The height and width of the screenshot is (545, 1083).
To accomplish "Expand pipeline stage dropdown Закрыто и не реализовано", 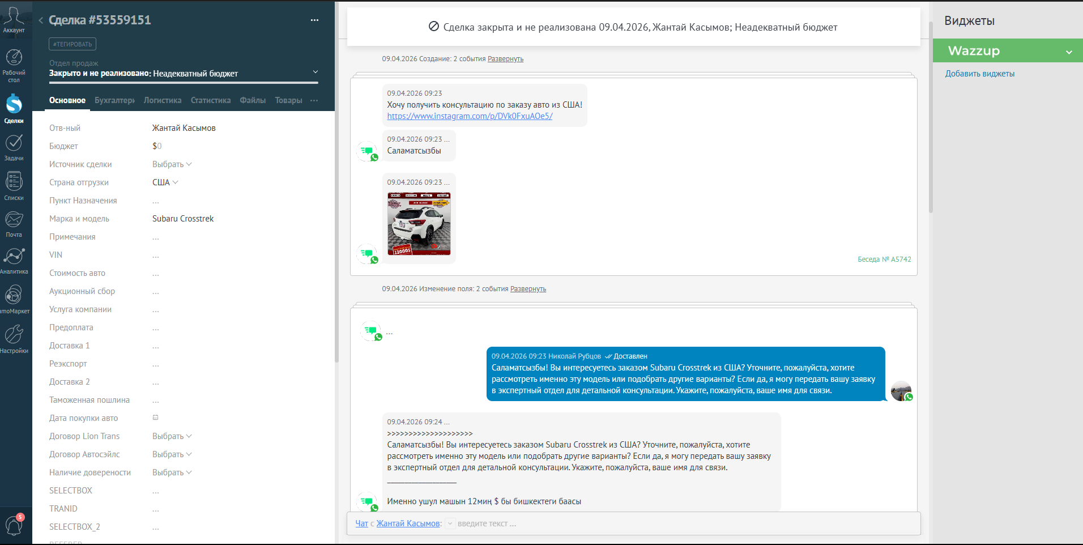I will pos(315,72).
